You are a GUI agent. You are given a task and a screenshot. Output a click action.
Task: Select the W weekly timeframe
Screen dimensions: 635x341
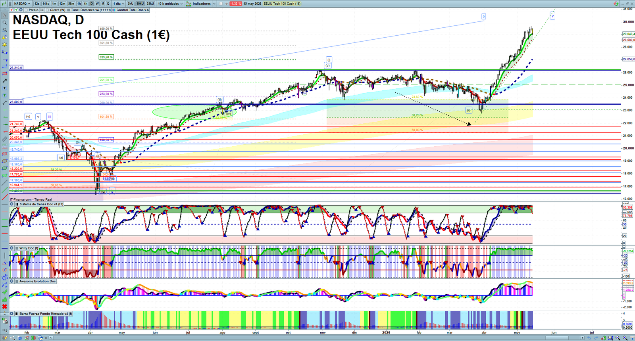pyautogui.click(x=97, y=4)
